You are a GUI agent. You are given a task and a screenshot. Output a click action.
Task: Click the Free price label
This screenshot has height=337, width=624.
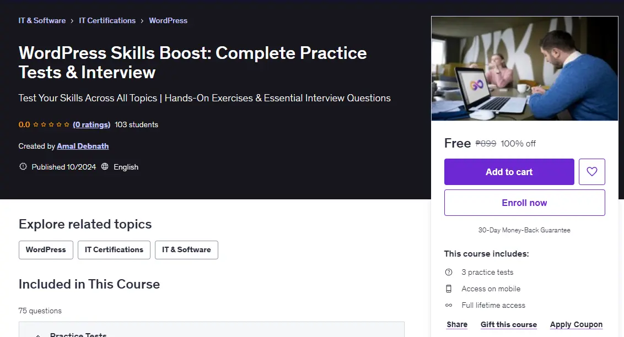pos(458,143)
